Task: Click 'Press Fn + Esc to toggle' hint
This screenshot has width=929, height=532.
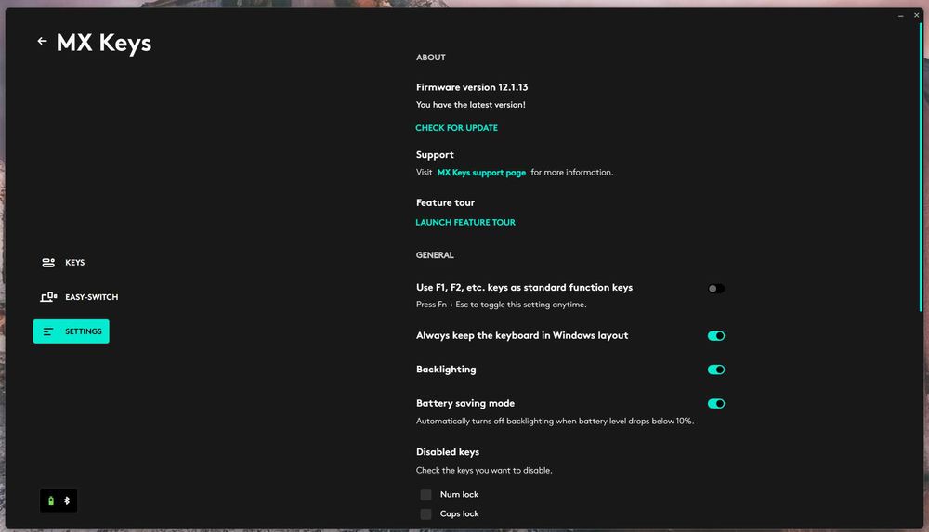Action: point(502,305)
